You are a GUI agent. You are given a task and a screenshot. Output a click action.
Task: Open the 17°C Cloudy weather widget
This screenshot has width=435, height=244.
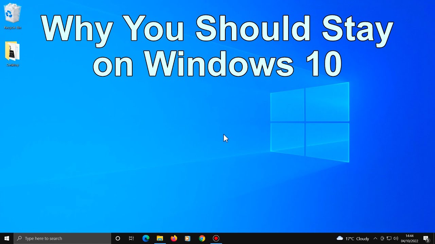click(353, 238)
